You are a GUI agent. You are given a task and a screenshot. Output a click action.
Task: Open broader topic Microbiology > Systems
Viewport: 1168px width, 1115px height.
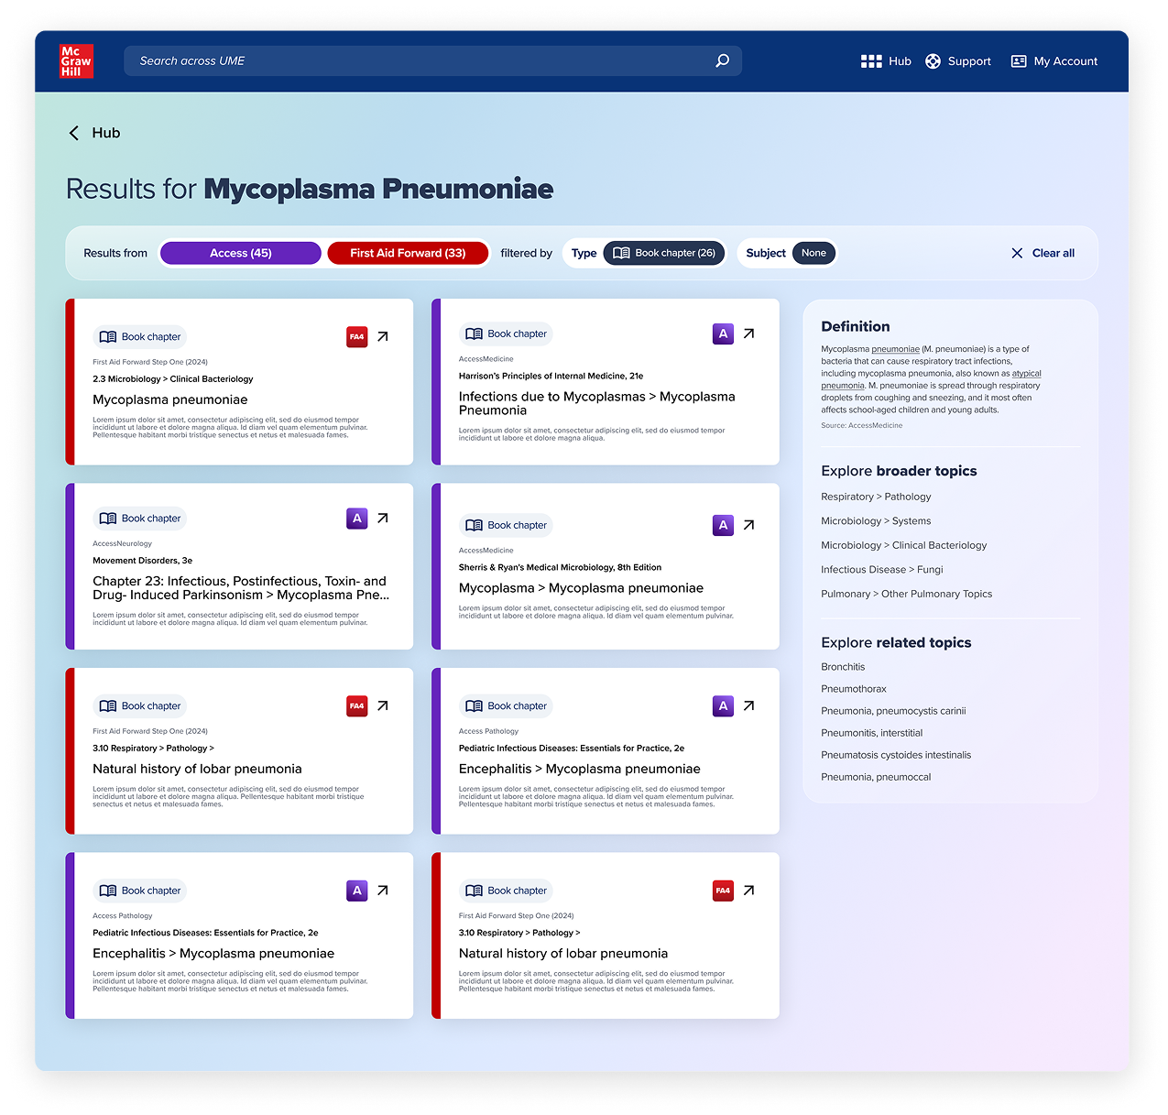point(876,521)
